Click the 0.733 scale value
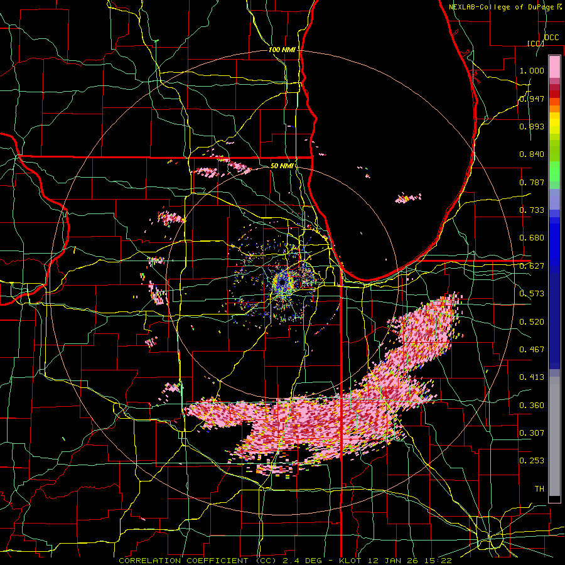Screen dimensions: 565x565 pyautogui.click(x=532, y=210)
